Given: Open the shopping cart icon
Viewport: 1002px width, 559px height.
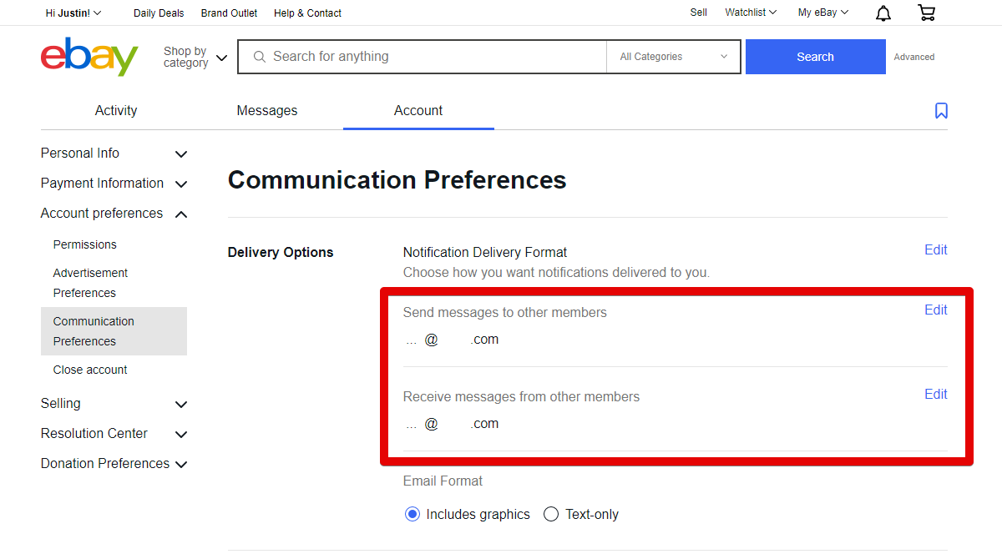Looking at the screenshot, I should coord(926,13).
